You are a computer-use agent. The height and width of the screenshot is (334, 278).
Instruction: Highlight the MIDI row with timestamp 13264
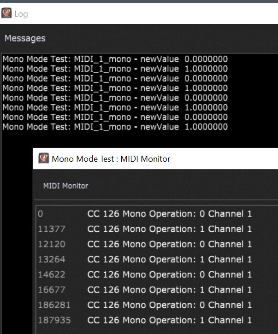pyautogui.click(x=169, y=259)
